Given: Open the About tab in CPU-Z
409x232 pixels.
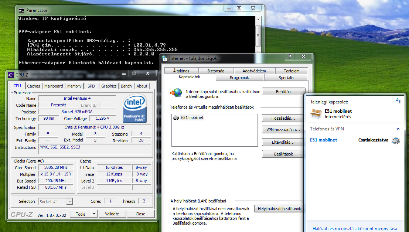Looking at the screenshot, I should tap(142, 86).
